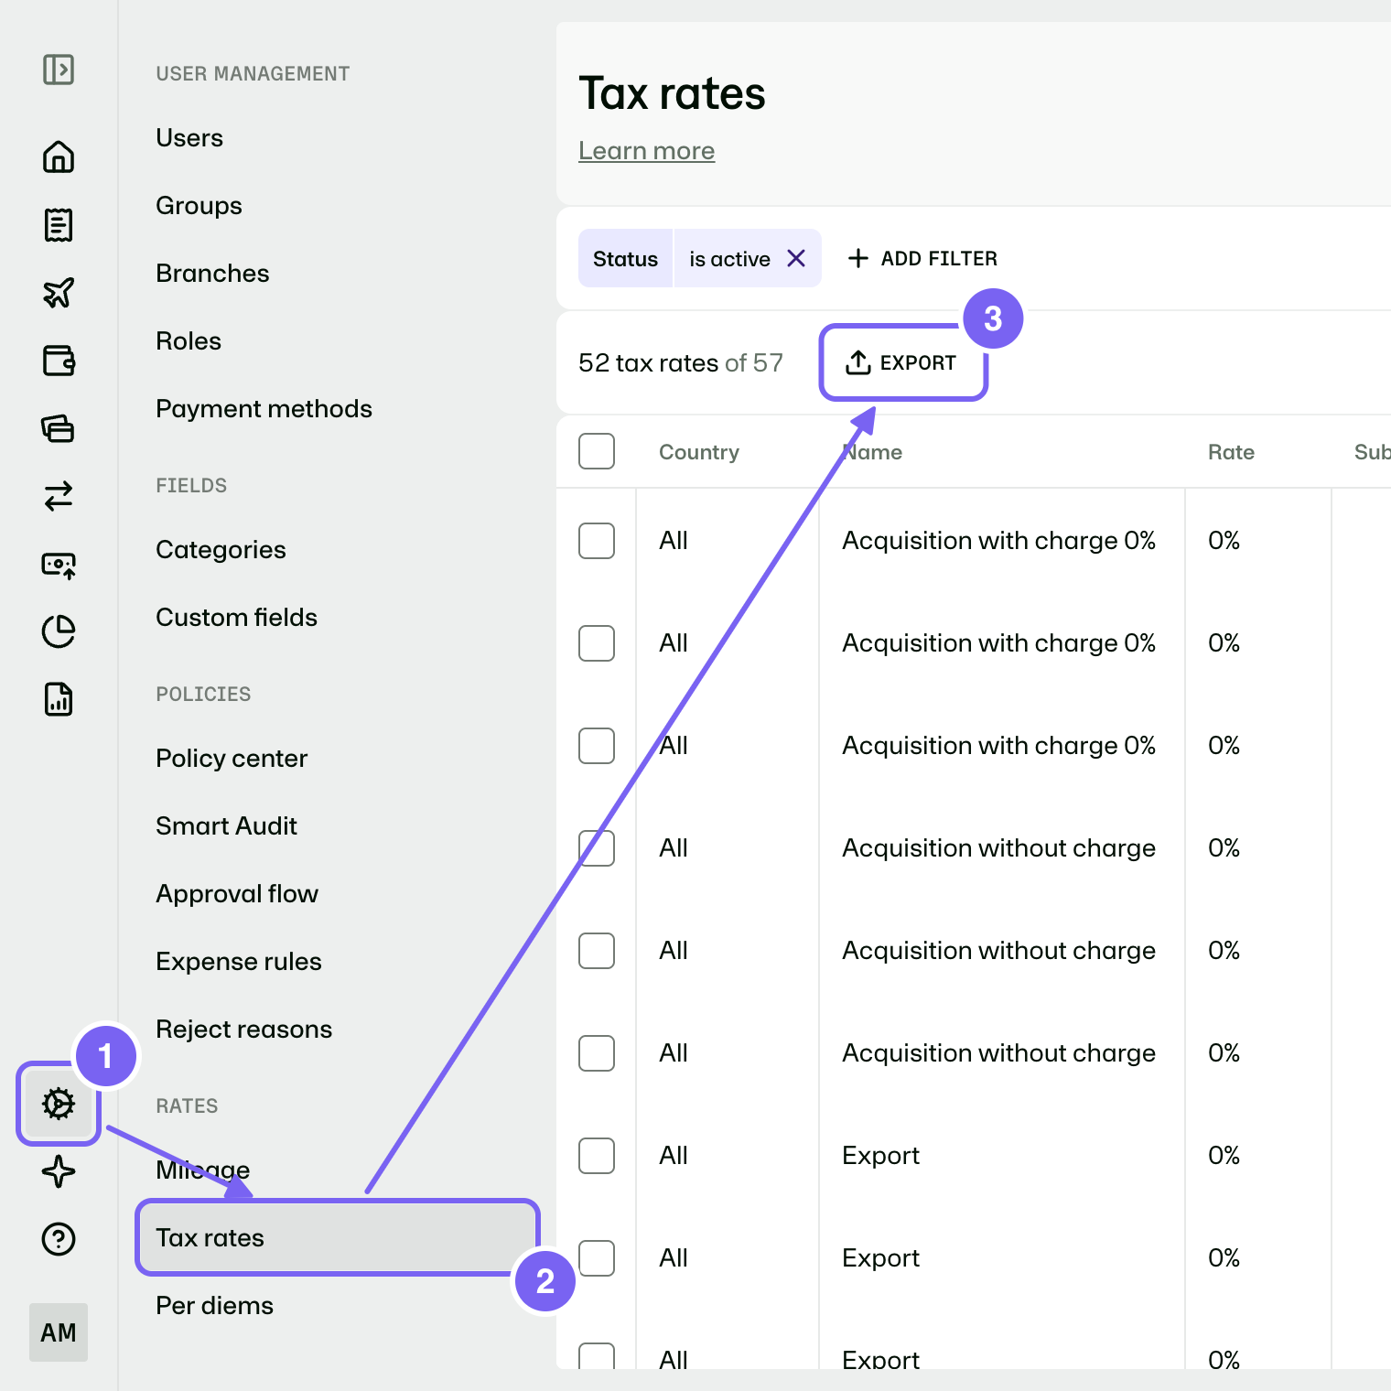Open Expense rules page
This screenshot has width=1391, height=1391.
[239, 961]
